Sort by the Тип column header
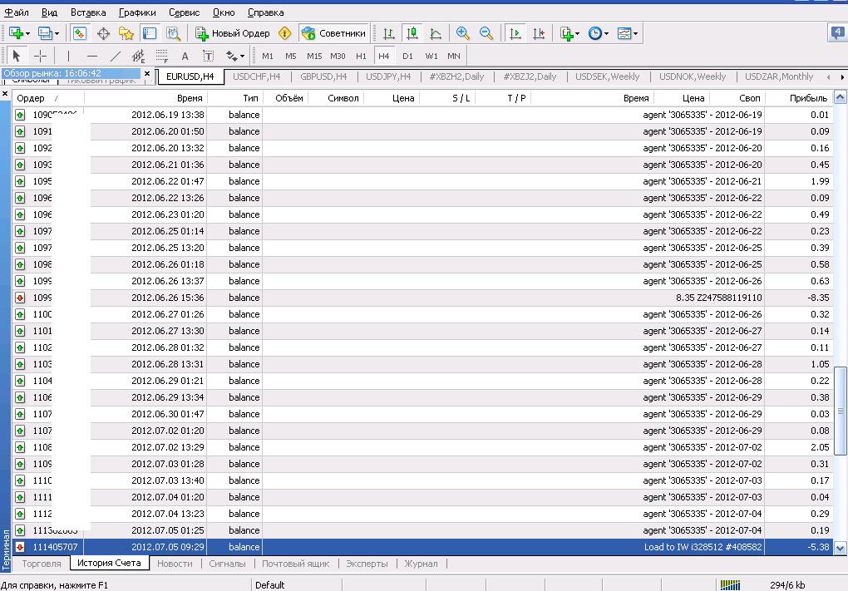The width and height of the screenshot is (848, 591). [x=234, y=98]
